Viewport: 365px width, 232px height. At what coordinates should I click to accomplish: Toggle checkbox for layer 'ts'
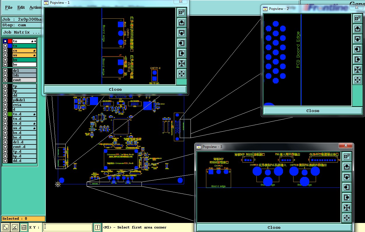pyautogui.click(x=5, y=46)
